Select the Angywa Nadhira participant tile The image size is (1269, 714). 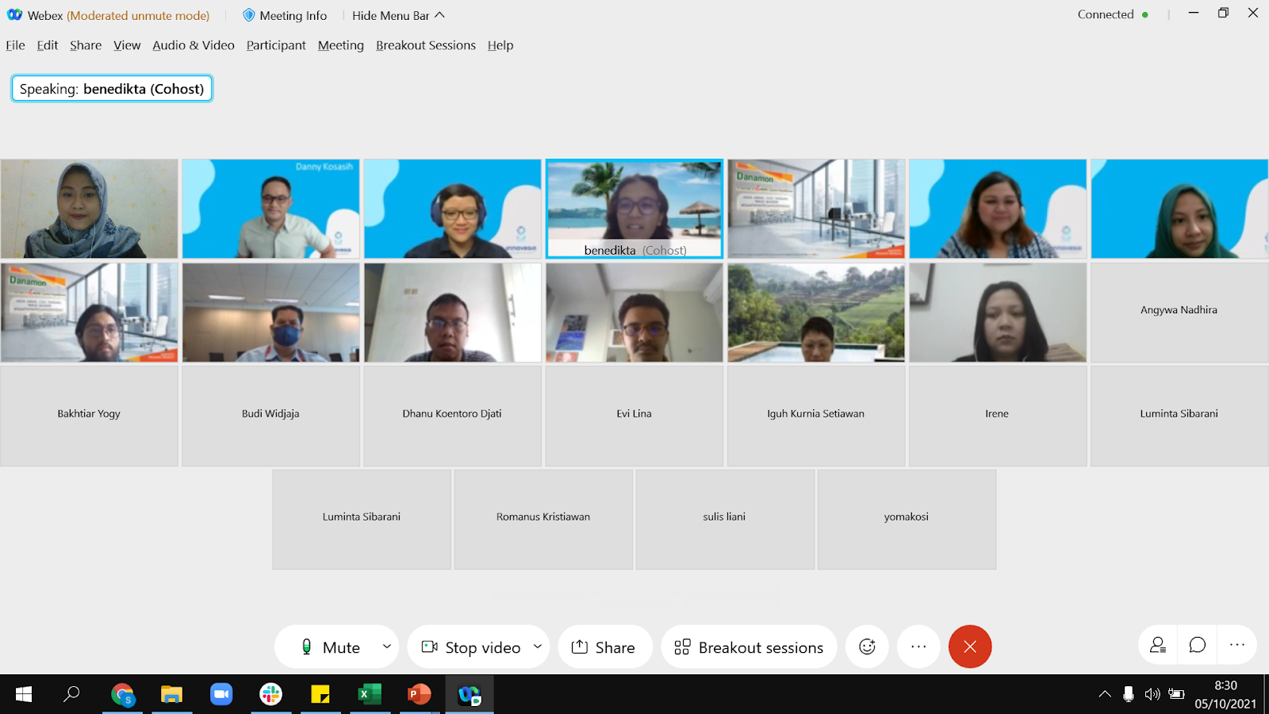pyautogui.click(x=1179, y=313)
